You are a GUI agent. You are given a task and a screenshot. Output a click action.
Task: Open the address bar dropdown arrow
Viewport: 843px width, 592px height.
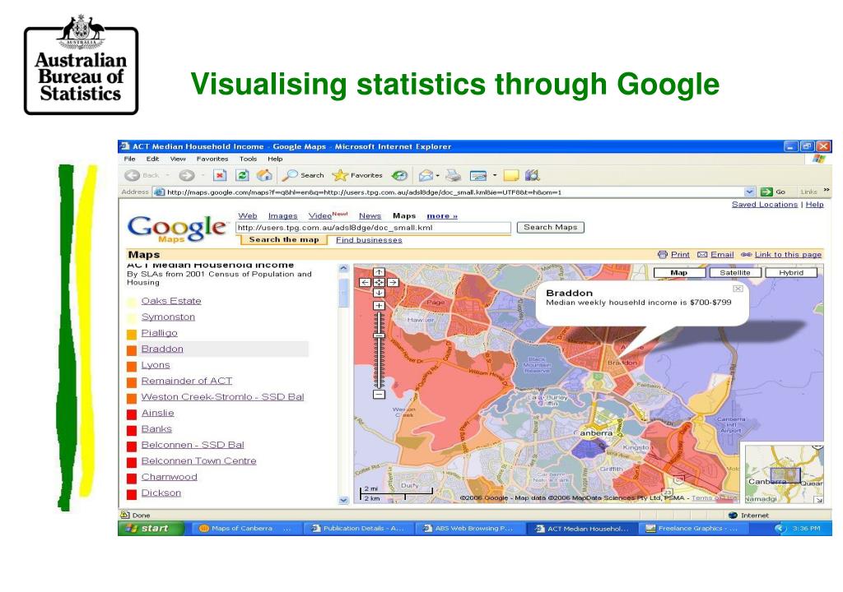[x=749, y=192]
